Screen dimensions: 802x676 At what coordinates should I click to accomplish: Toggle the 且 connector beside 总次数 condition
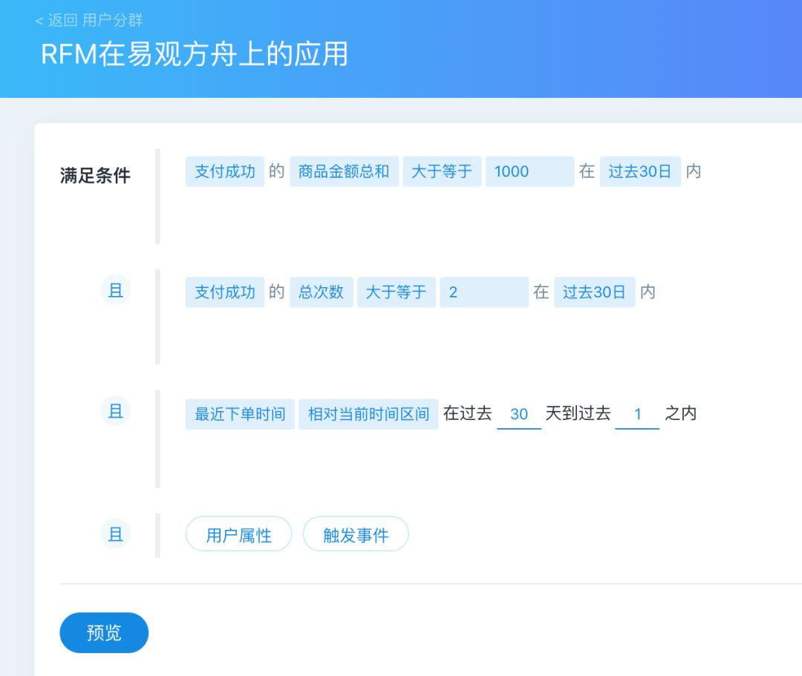pyautogui.click(x=116, y=290)
